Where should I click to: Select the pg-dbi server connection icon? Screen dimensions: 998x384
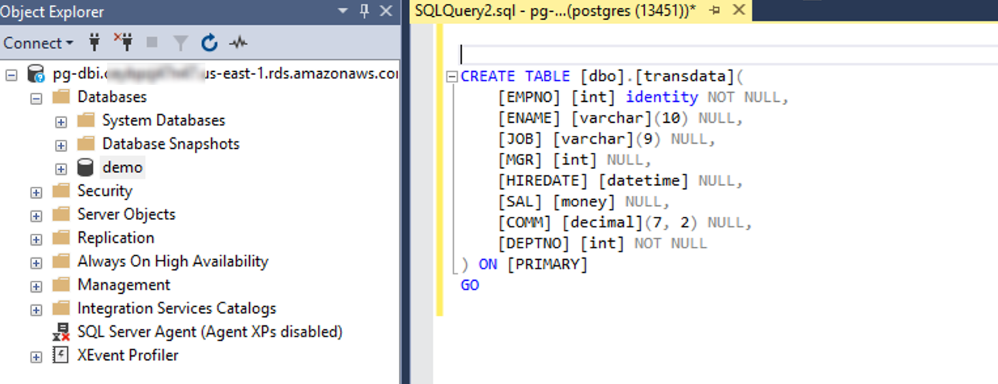click(x=36, y=74)
